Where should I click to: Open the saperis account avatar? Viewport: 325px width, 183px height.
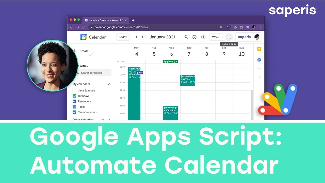click(x=257, y=37)
